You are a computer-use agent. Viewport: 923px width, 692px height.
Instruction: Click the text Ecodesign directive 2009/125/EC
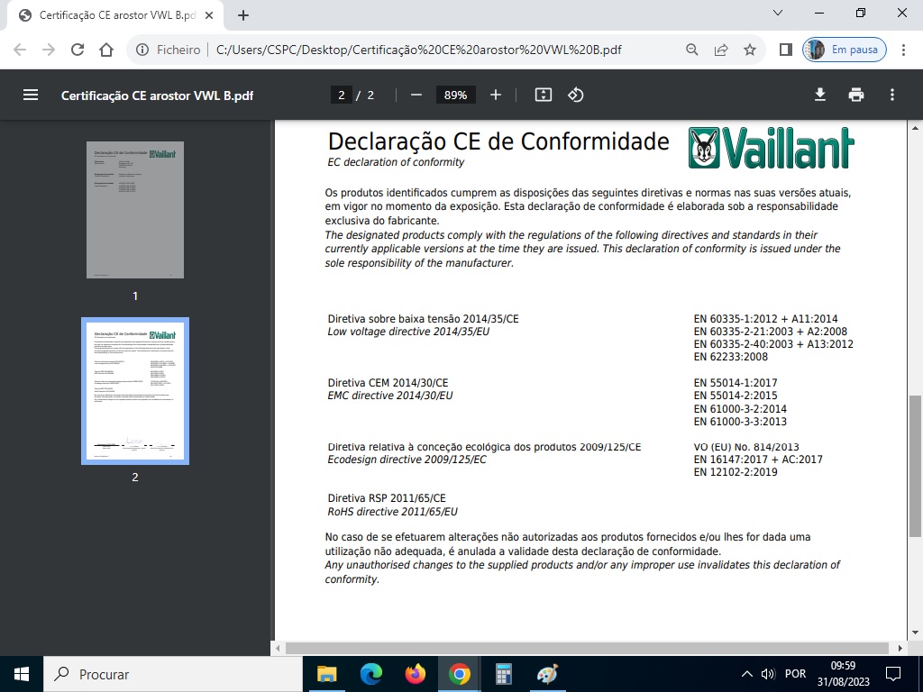pos(407,460)
